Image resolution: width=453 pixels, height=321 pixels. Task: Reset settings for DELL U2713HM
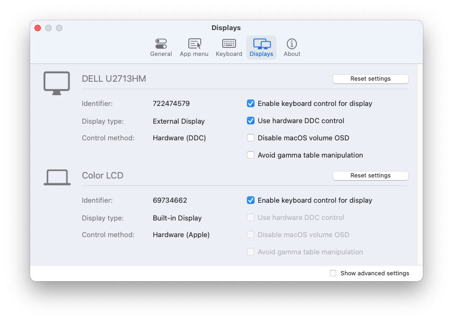(x=370, y=79)
